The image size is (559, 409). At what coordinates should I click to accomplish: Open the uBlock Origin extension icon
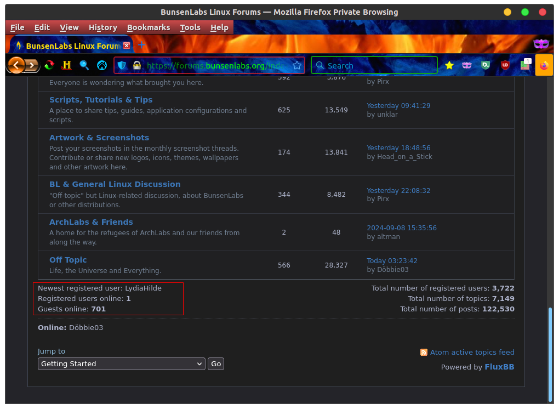(505, 65)
